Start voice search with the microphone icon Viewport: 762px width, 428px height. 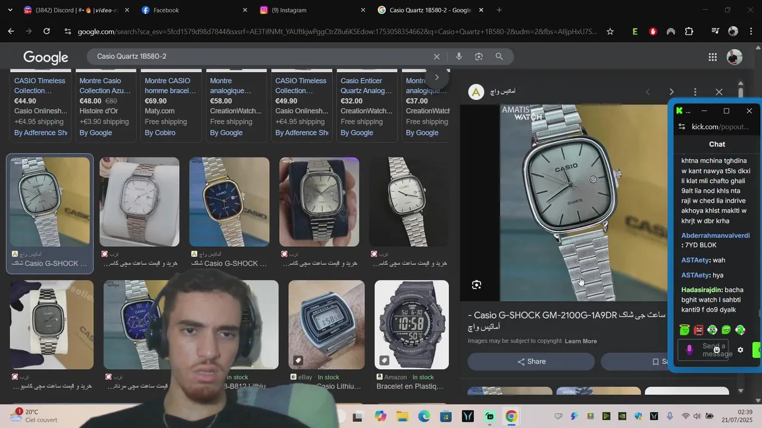pos(458,56)
